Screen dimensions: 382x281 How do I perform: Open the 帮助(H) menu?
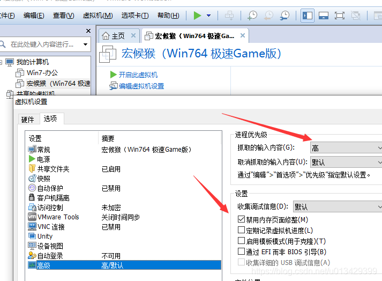(x=168, y=16)
